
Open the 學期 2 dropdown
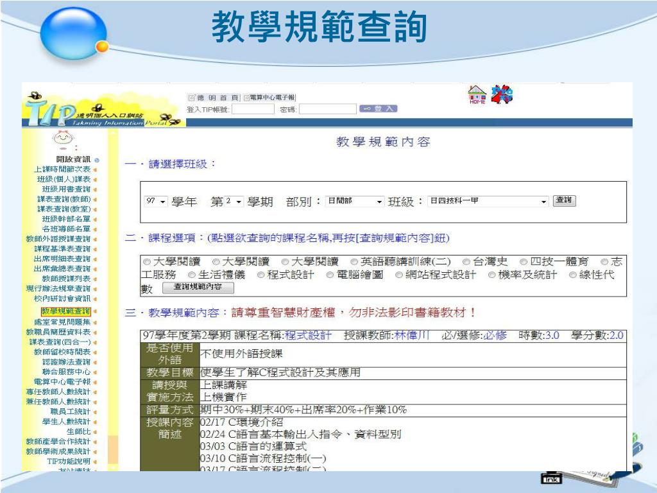234,201
